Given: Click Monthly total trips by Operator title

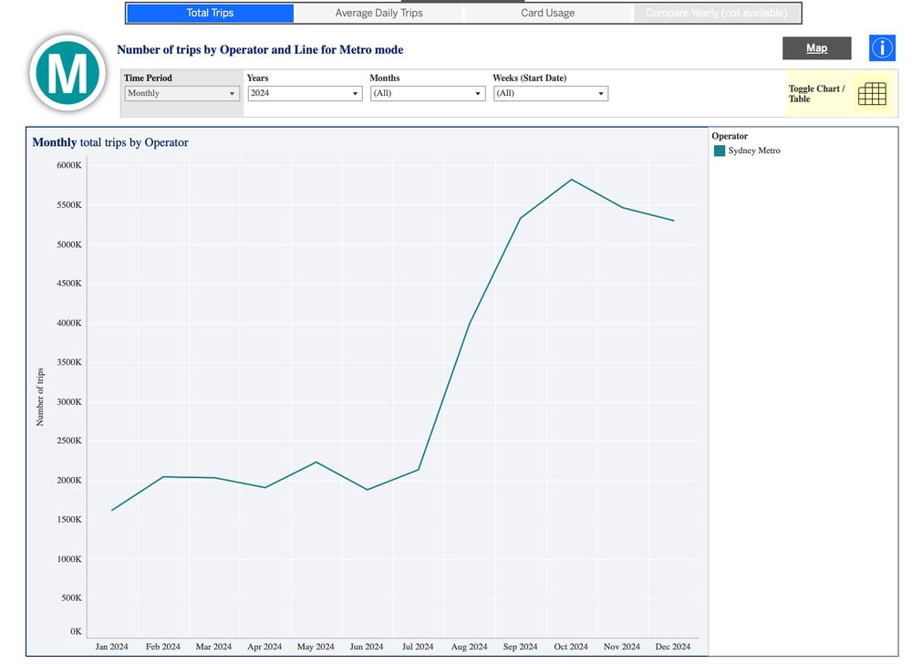Looking at the screenshot, I should (110, 142).
